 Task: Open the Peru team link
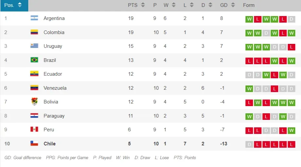49,129
